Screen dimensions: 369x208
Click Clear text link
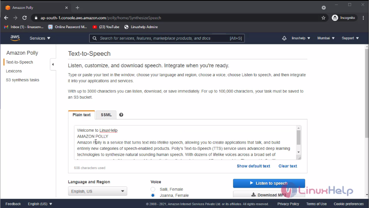coord(288,166)
